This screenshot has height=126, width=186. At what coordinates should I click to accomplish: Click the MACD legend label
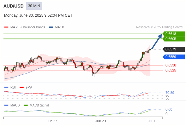coord(15,106)
